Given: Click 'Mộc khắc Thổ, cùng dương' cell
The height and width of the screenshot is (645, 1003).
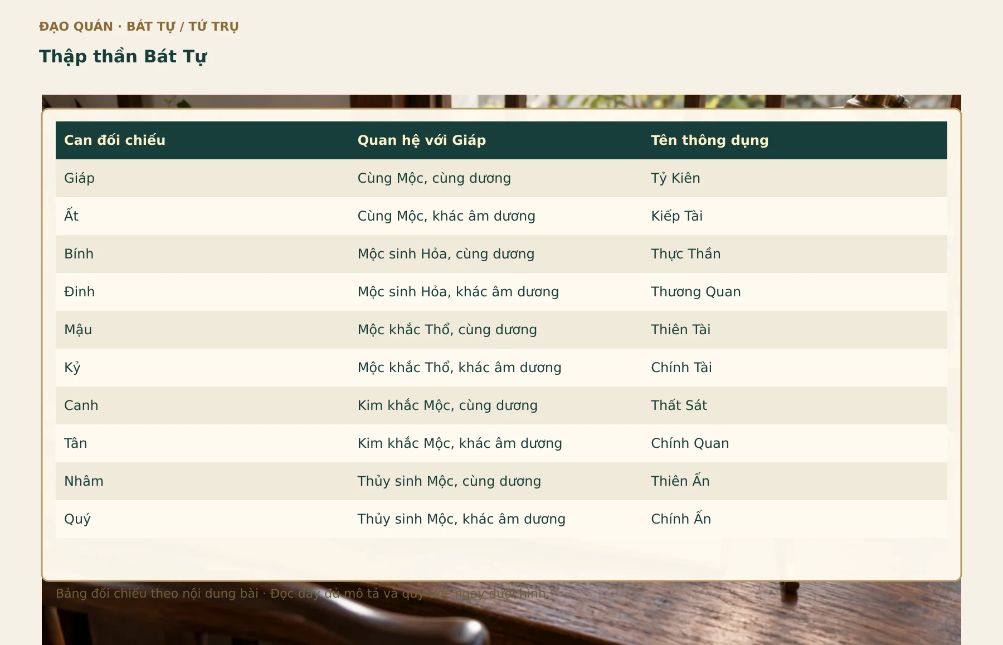Looking at the screenshot, I should [496, 330].
